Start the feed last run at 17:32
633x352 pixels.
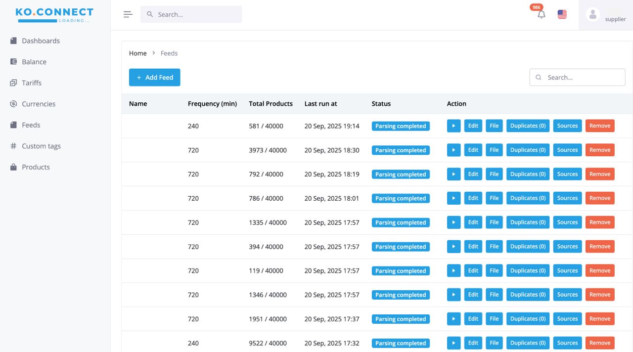pyautogui.click(x=453, y=343)
